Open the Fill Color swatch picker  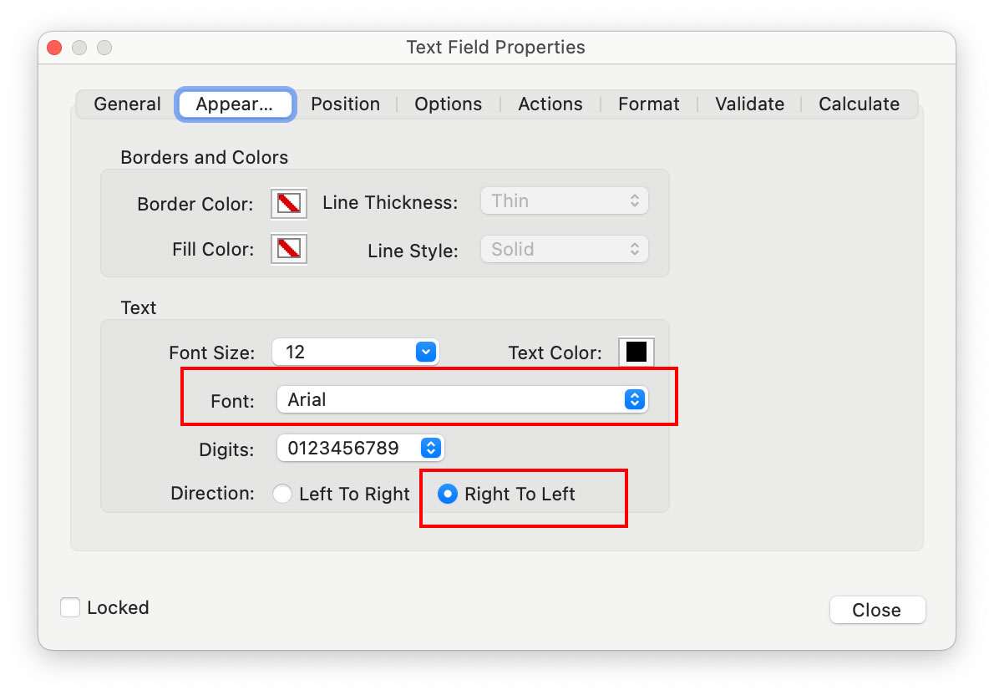[x=287, y=248]
